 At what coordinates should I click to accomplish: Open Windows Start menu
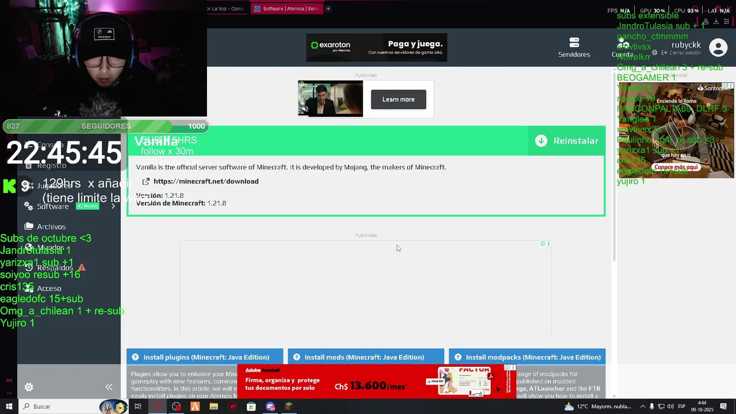(9, 407)
